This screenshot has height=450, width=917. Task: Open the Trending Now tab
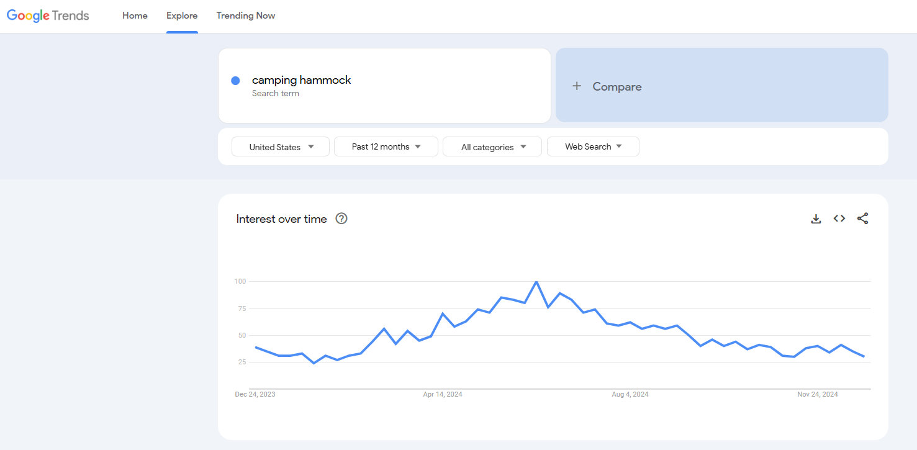tap(246, 16)
